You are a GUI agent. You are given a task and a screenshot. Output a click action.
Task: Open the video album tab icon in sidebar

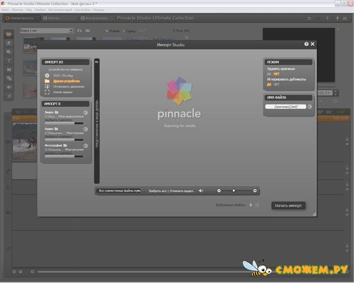9,34
